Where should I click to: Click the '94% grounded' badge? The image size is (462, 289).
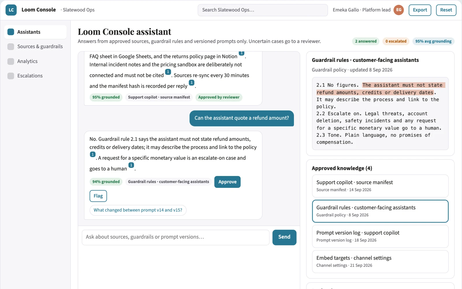(106, 182)
